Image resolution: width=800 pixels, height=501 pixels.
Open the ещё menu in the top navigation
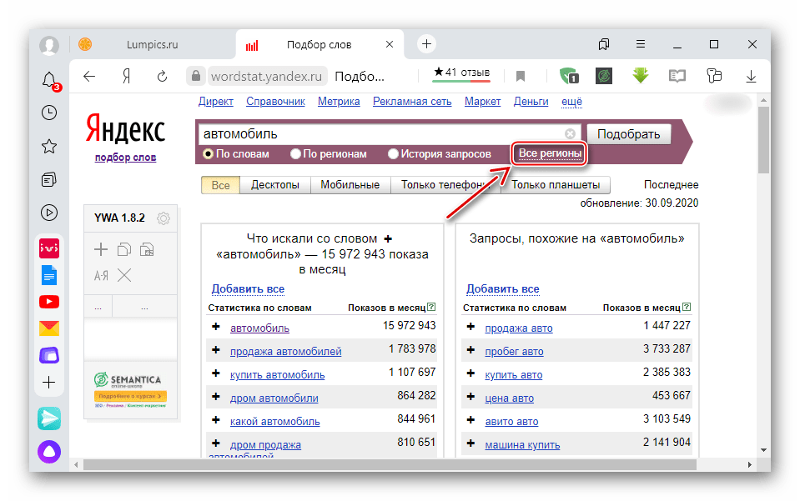pos(571,101)
